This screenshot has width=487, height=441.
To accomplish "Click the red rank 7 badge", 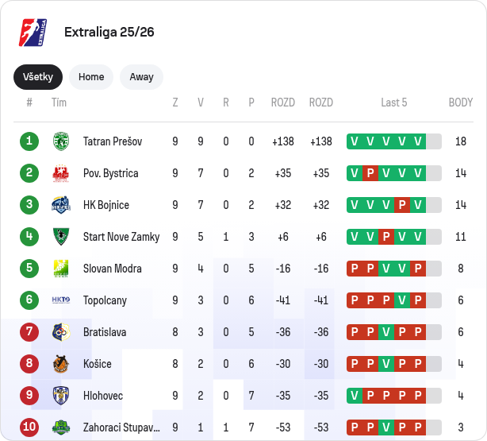I will (29, 332).
